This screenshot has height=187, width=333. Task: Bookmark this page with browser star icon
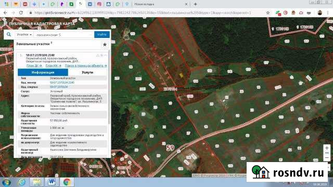(x=268, y=12)
